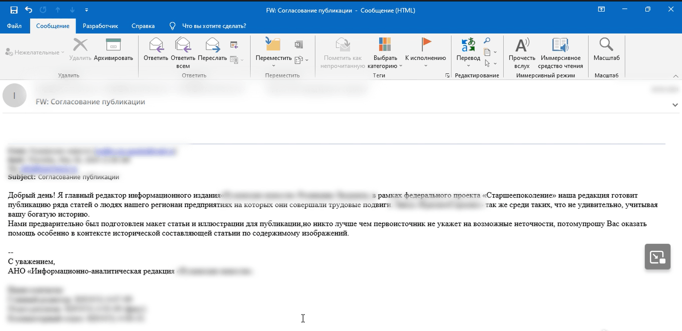Reply with the Ответить button
The width and height of the screenshot is (682, 331).
(156, 50)
